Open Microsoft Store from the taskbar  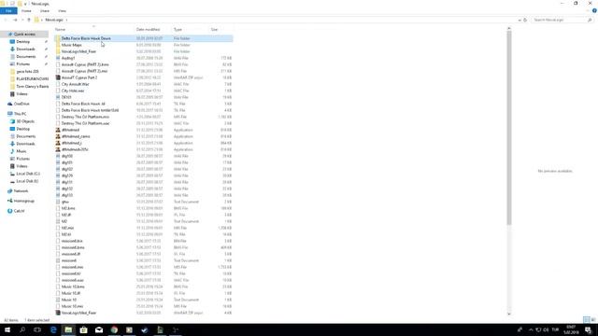tap(83, 329)
